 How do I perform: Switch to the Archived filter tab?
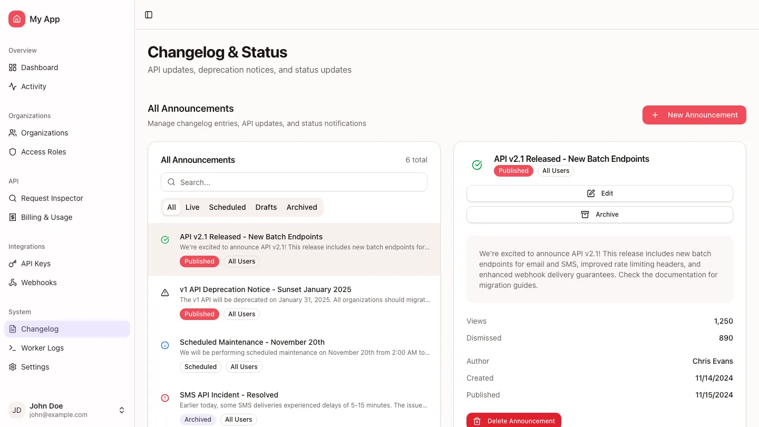[301, 207]
